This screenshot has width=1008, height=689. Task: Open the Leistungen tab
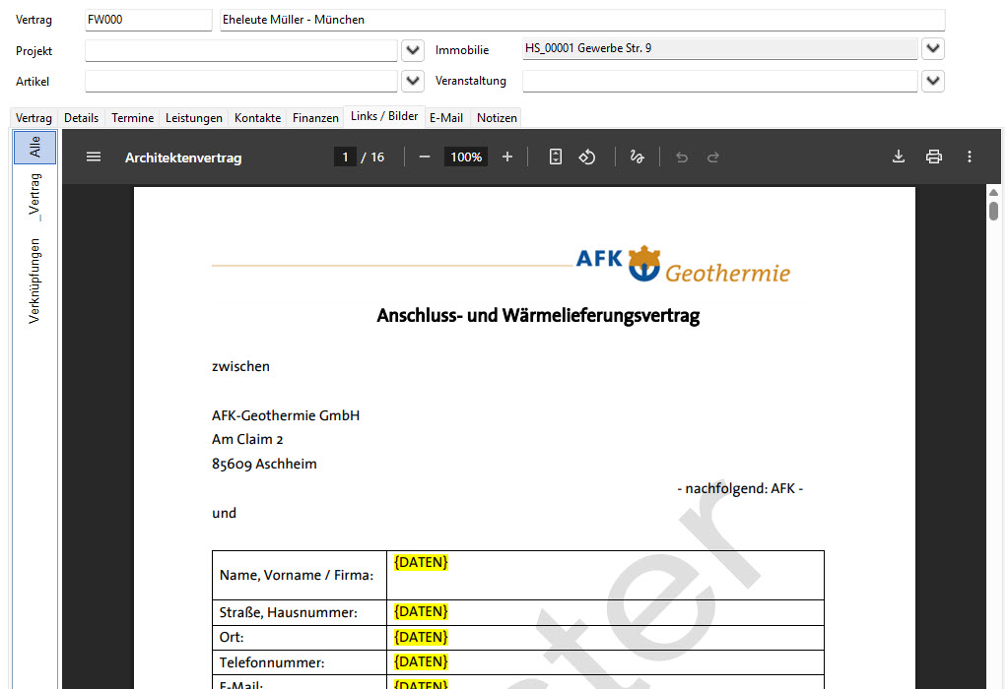(x=194, y=118)
